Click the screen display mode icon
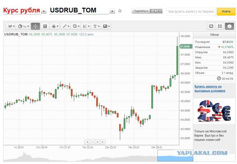The width and height of the screenshot is (237, 164). (211, 26)
